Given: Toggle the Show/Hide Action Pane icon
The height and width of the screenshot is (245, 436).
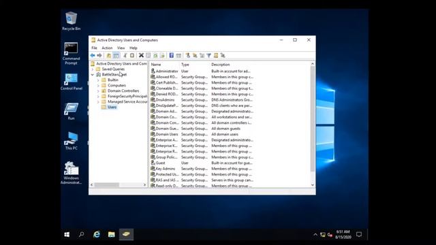Looking at the screenshot, I should pos(178,55).
